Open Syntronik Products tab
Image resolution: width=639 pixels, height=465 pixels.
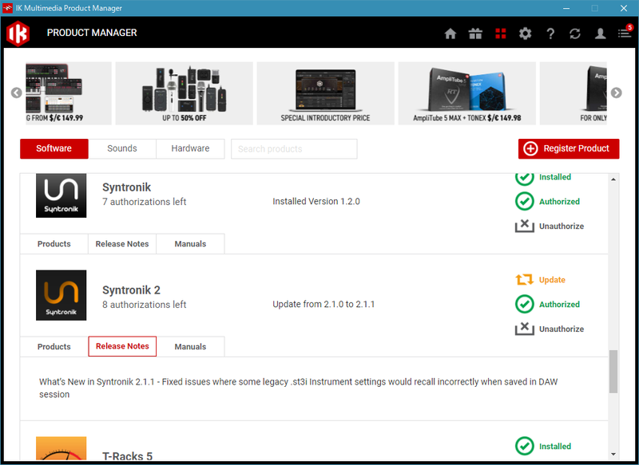(54, 244)
